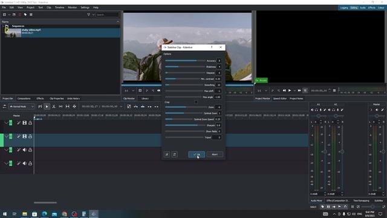Switch to the Effects workspace layout
This screenshot has height=218, width=387.
(371, 8)
